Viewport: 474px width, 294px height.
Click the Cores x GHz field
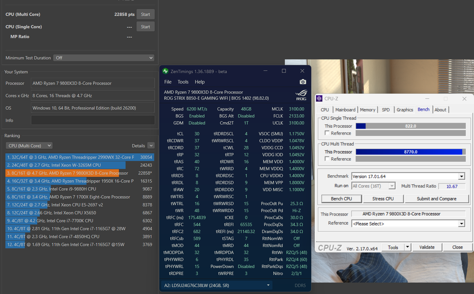(93, 95)
